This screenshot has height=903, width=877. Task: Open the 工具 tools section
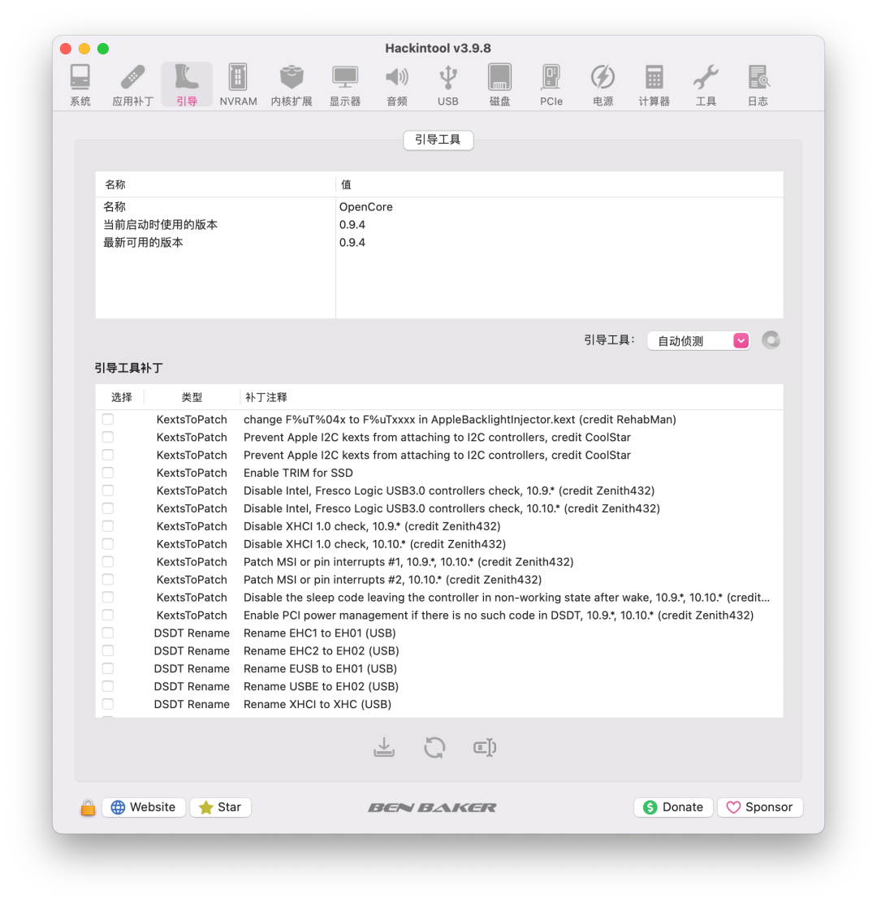(706, 85)
